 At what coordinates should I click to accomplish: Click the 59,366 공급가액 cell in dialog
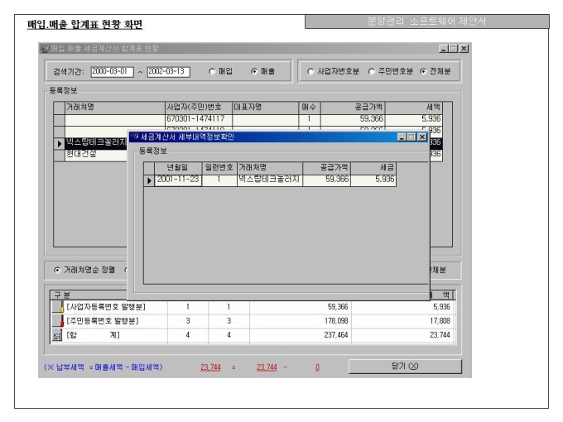click(327, 180)
